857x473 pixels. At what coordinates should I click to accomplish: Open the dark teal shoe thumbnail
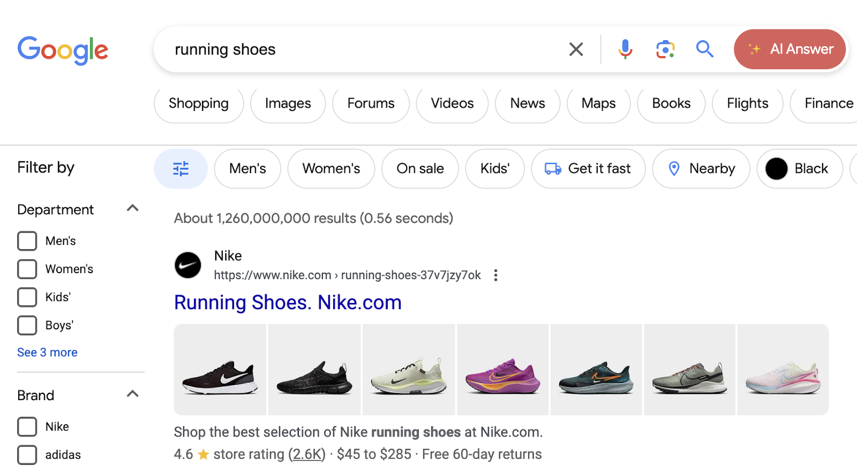596,370
